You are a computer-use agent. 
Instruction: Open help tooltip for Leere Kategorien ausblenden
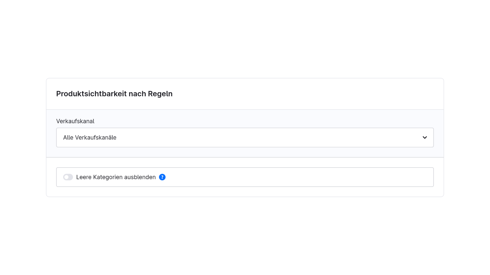pos(162,177)
